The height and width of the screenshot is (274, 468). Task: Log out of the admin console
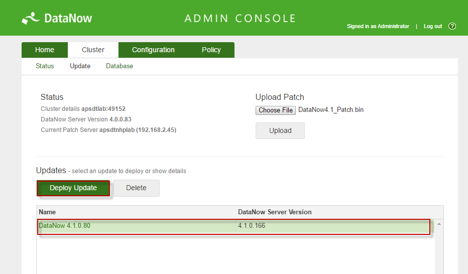[x=433, y=26]
